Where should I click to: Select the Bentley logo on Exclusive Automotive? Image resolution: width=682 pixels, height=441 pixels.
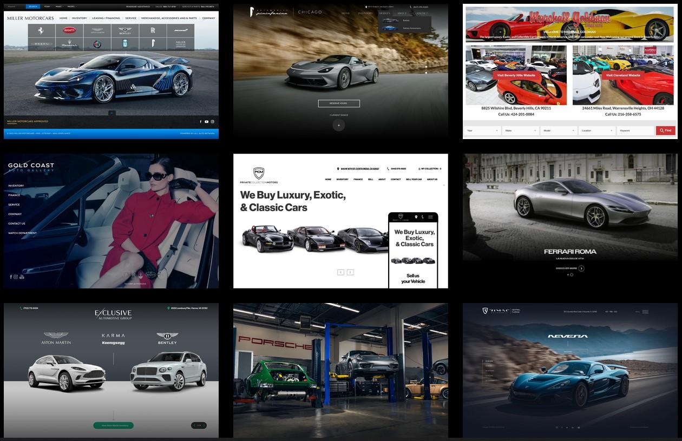click(x=167, y=339)
